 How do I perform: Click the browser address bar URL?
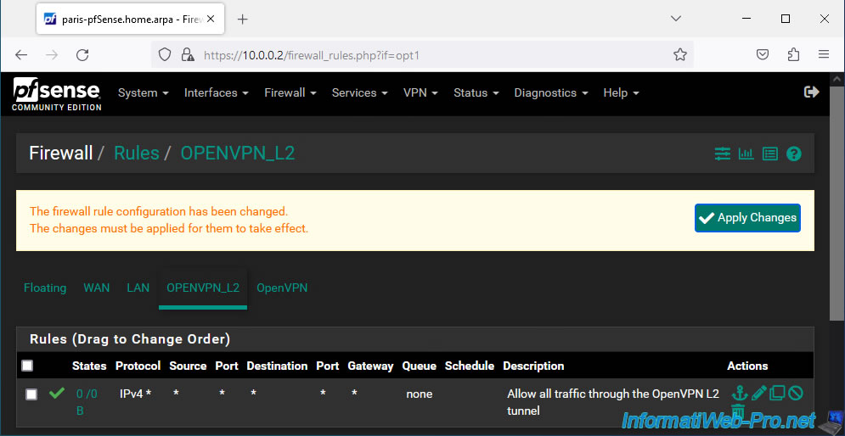pos(311,55)
